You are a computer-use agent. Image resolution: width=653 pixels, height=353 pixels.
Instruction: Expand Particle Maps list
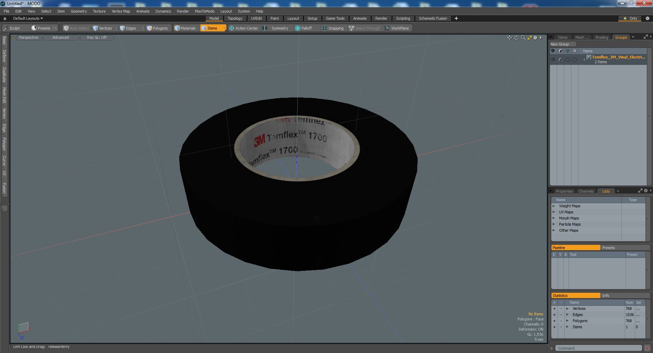point(554,224)
